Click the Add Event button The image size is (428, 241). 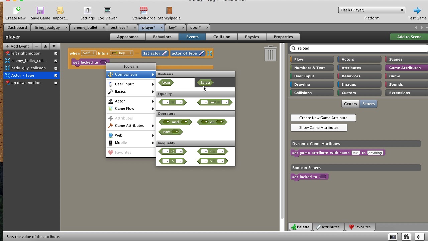pyautogui.click(x=18, y=46)
